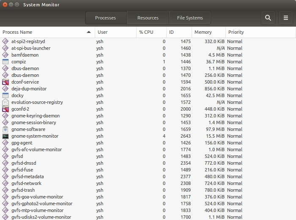The height and width of the screenshot is (220, 296).
Task: Switch to the File Systems tab
Action: coord(190,18)
